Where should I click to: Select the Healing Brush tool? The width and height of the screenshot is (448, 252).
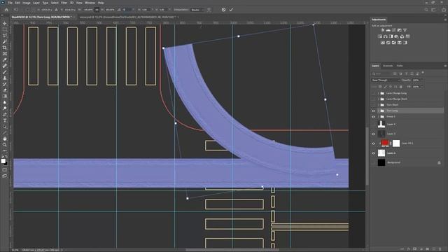[5, 66]
